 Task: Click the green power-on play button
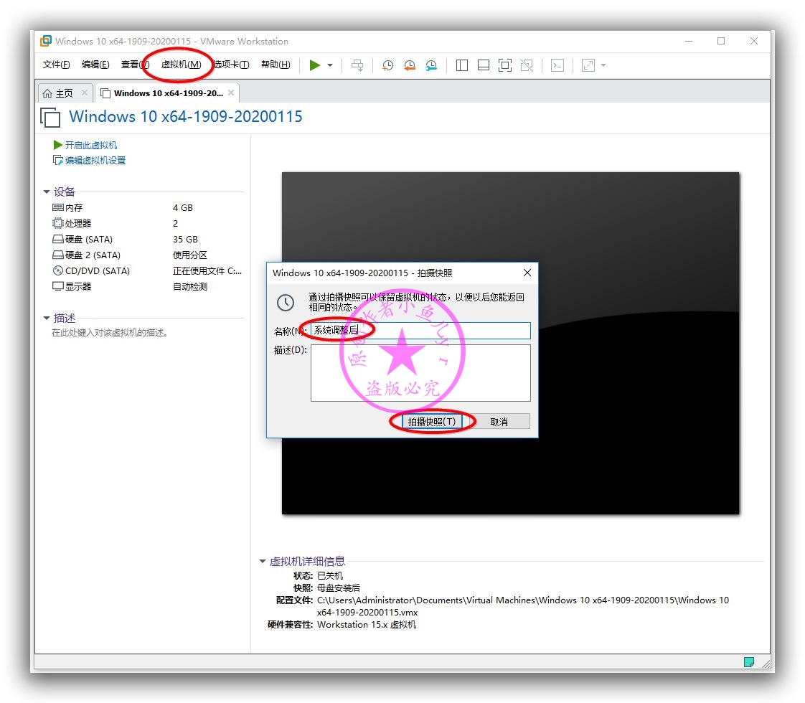(315, 65)
